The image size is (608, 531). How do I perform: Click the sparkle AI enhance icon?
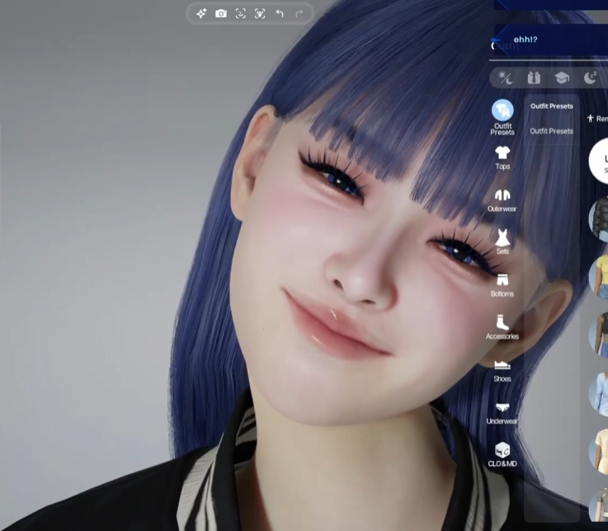(201, 13)
